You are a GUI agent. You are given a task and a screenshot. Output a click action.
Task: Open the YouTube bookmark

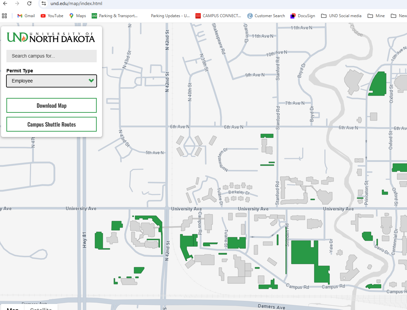pos(52,15)
